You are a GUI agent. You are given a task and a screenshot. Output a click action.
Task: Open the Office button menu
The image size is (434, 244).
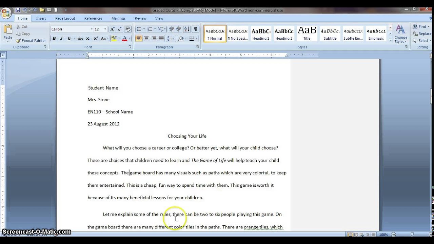click(6, 13)
